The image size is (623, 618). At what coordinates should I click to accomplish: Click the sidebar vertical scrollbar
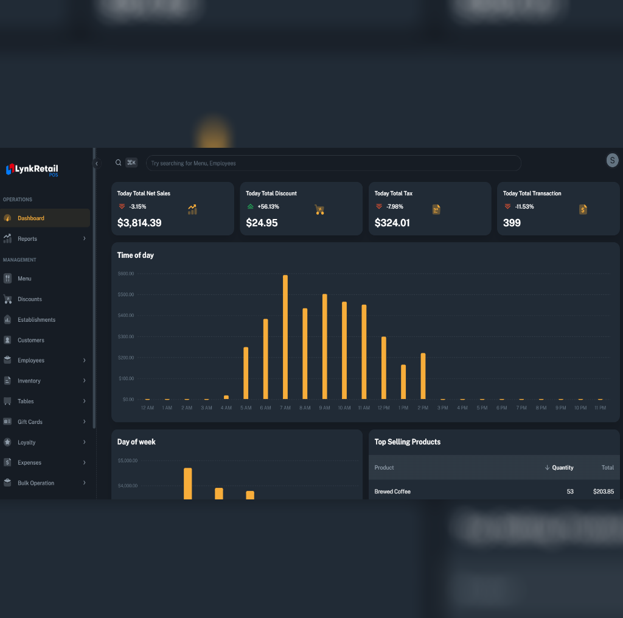(94, 288)
